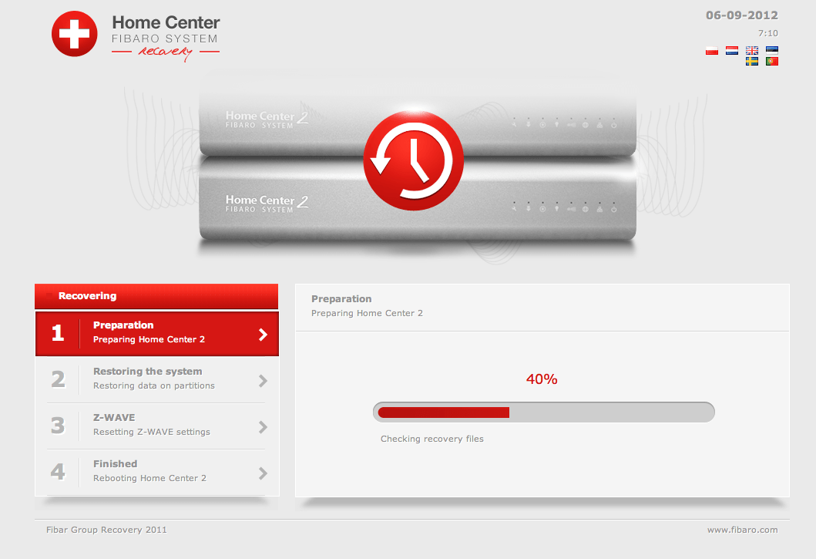The width and height of the screenshot is (816, 559).
Task: Click the Home Center title text
Action: click(166, 22)
